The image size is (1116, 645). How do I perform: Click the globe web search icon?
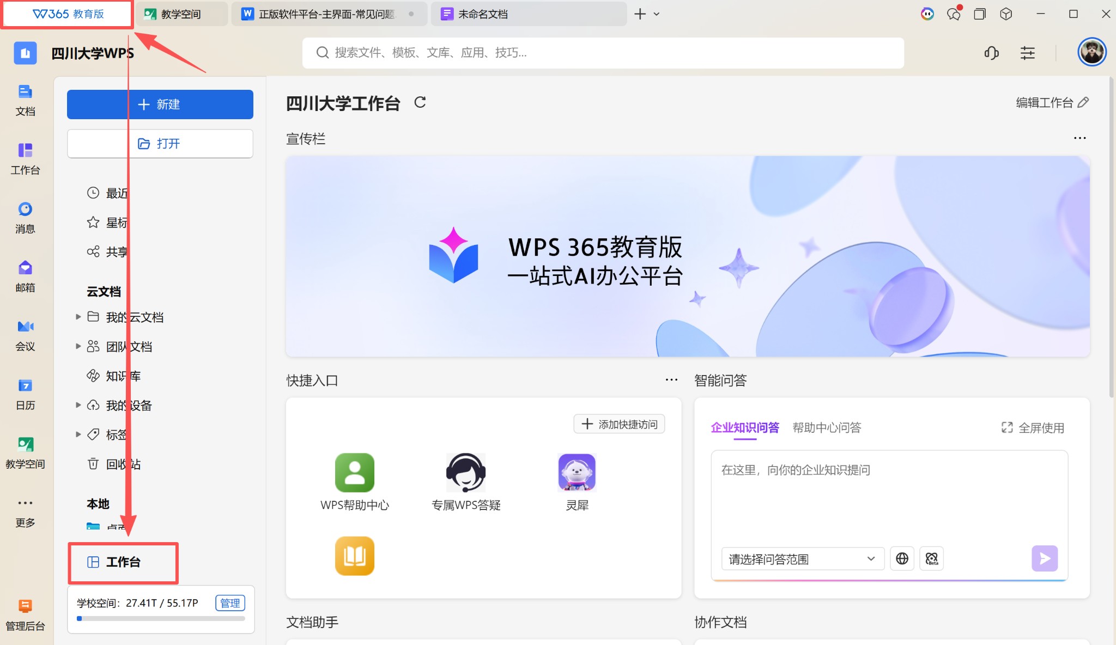(902, 558)
